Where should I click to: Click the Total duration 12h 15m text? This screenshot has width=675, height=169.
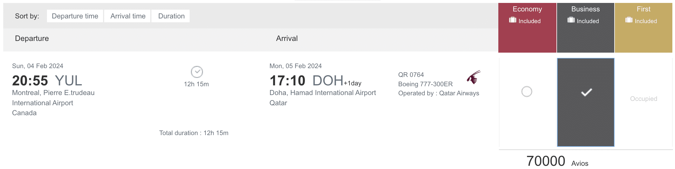(194, 133)
